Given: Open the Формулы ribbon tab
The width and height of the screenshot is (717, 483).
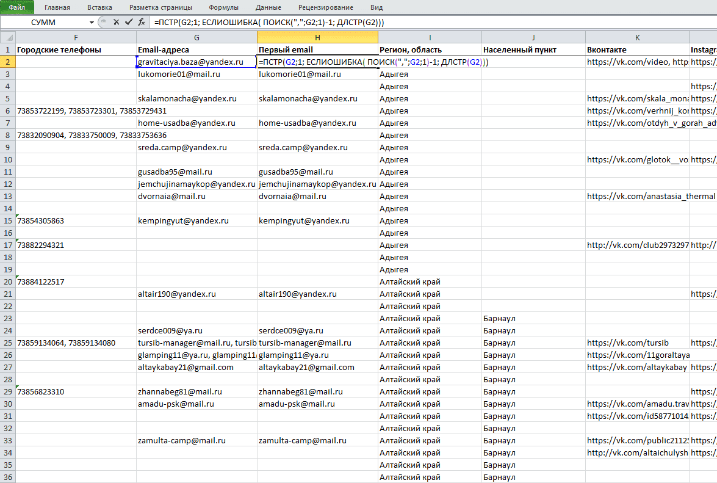Looking at the screenshot, I should tap(223, 7).
